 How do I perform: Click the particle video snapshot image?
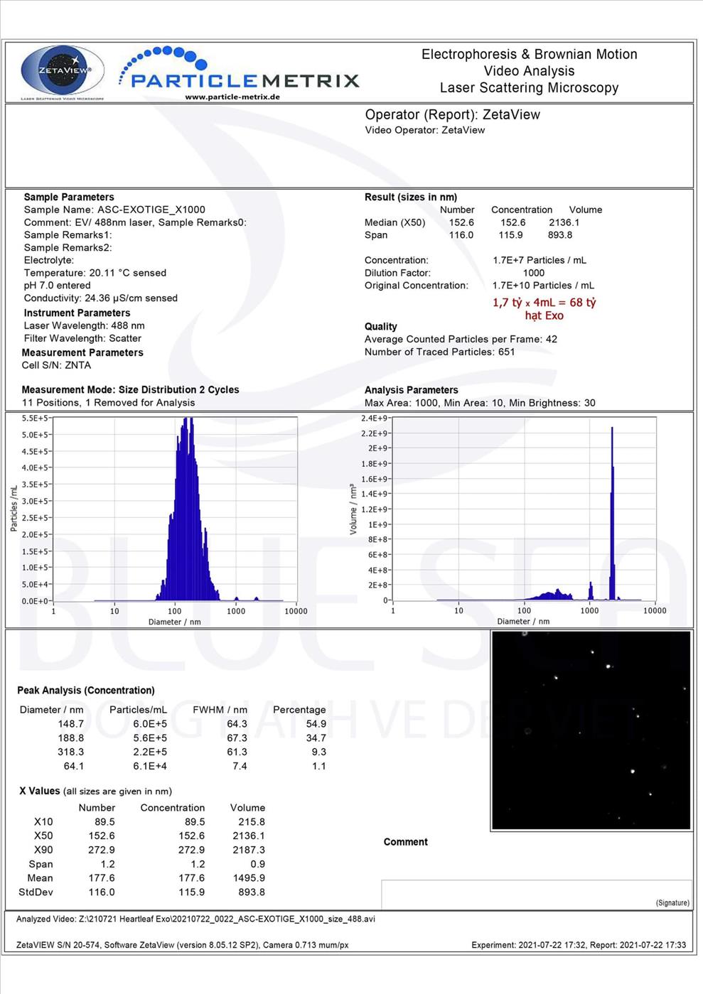591,730
